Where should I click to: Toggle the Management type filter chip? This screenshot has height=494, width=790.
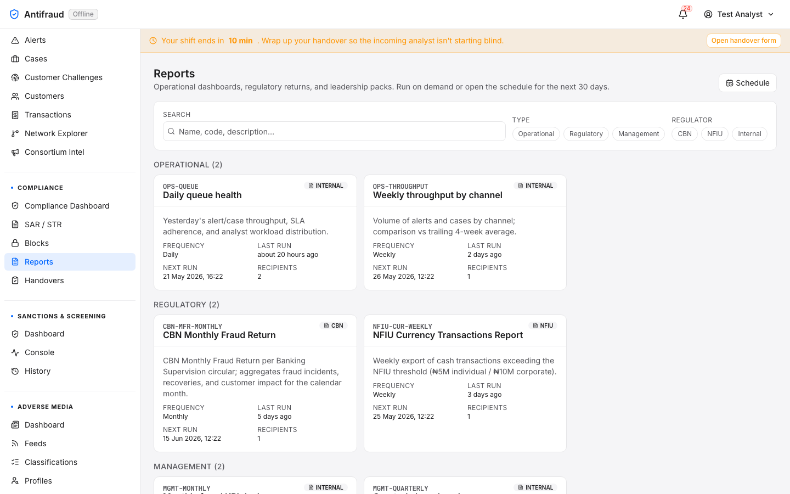[639, 134]
